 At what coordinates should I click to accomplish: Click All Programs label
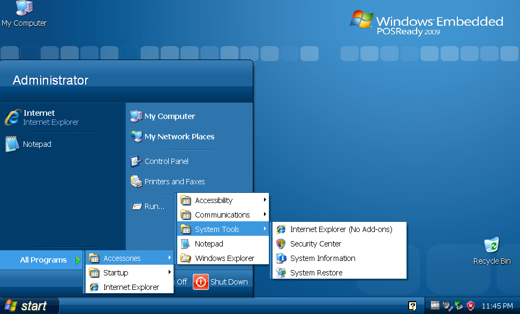[43, 260]
